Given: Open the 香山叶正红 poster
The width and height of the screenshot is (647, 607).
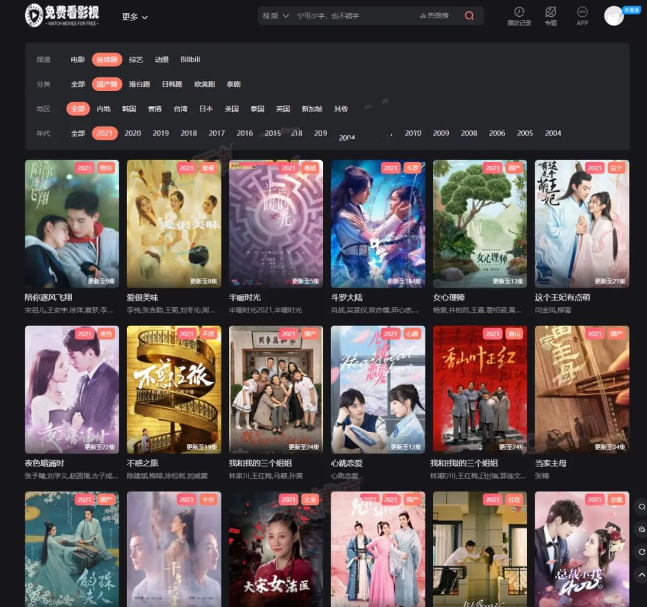Looking at the screenshot, I should 480,389.
